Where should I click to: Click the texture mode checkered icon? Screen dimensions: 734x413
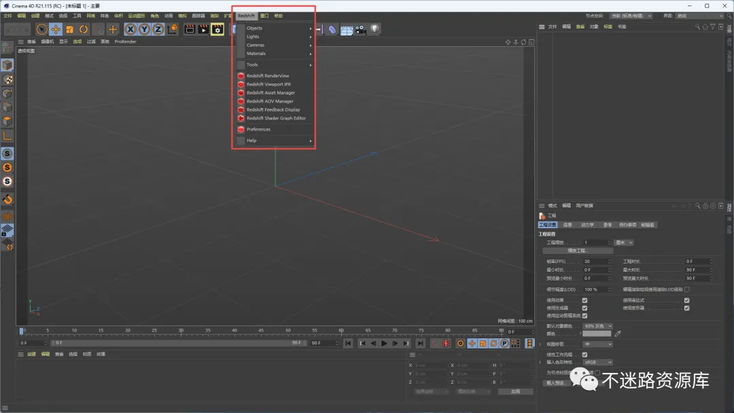(7, 79)
